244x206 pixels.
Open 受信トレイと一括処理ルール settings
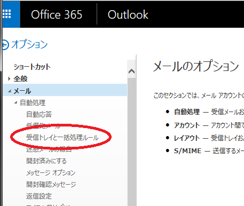(62, 138)
